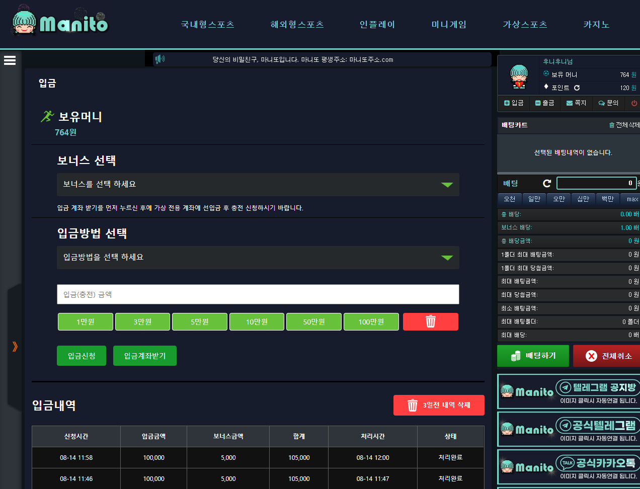Go to the 카지노 menu

[x=596, y=25]
